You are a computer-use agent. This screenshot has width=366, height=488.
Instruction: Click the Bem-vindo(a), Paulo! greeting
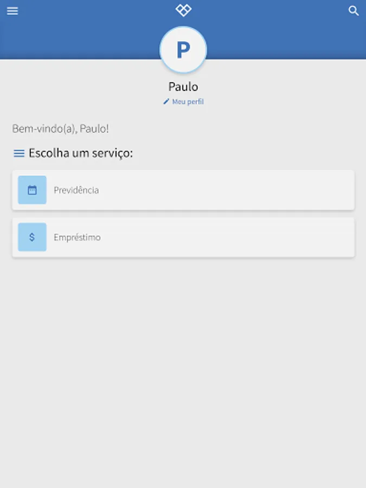(60, 129)
